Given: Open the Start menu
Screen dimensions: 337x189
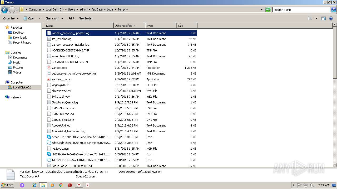Looking at the screenshot, I should tap(7, 185).
